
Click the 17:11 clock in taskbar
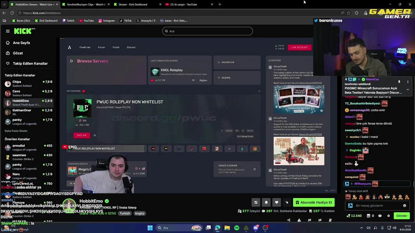coord(405,228)
